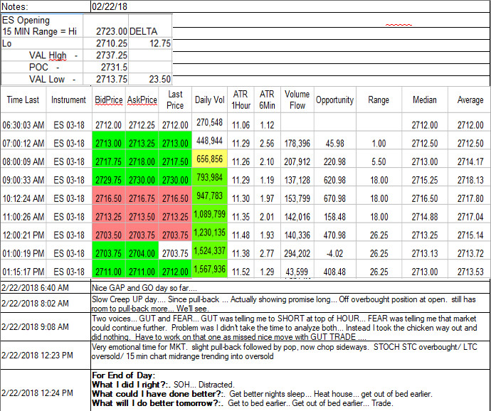
Task: Click the Instrument column header
Action: click(x=68, y=100)
